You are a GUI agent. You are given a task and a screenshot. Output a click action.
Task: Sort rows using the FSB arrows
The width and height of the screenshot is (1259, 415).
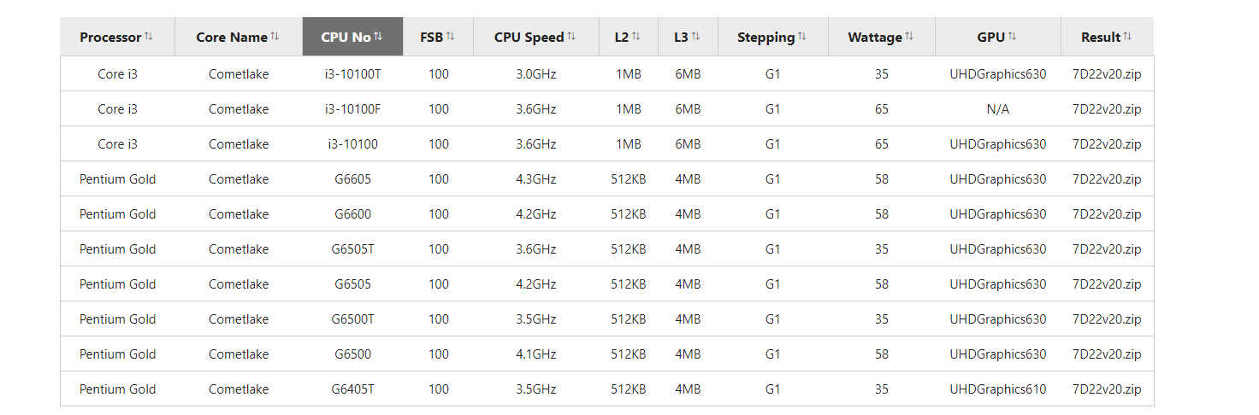[451, 37]
